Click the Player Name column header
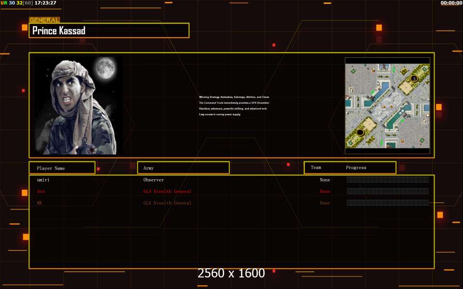 (62, 168)
